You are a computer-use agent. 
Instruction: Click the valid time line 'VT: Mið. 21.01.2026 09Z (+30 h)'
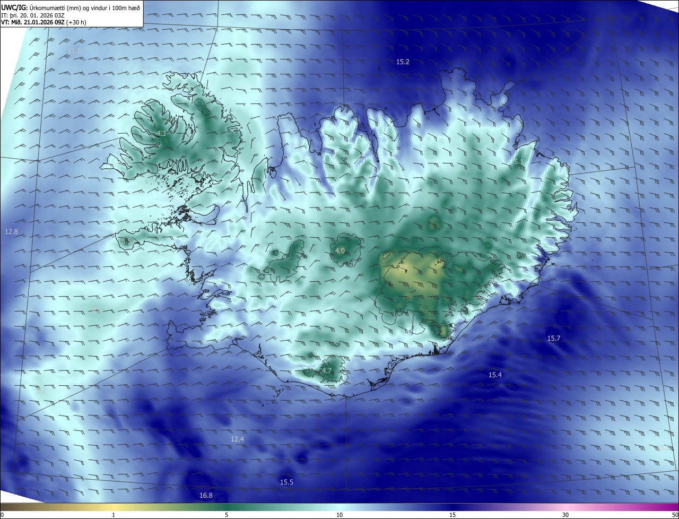pos(45,22)
